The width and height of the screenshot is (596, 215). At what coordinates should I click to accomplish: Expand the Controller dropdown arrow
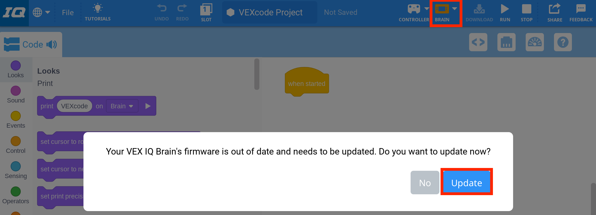[427, 8]
